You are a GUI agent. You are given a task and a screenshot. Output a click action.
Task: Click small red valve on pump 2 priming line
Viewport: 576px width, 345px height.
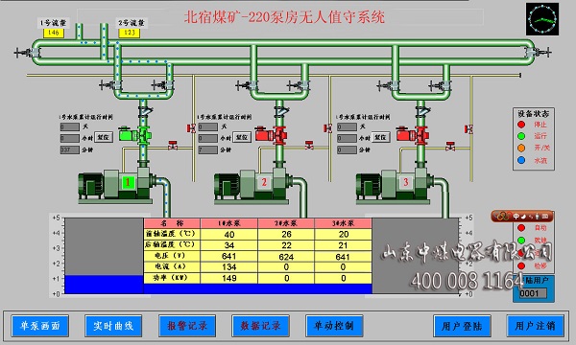[x=309, y=145]
